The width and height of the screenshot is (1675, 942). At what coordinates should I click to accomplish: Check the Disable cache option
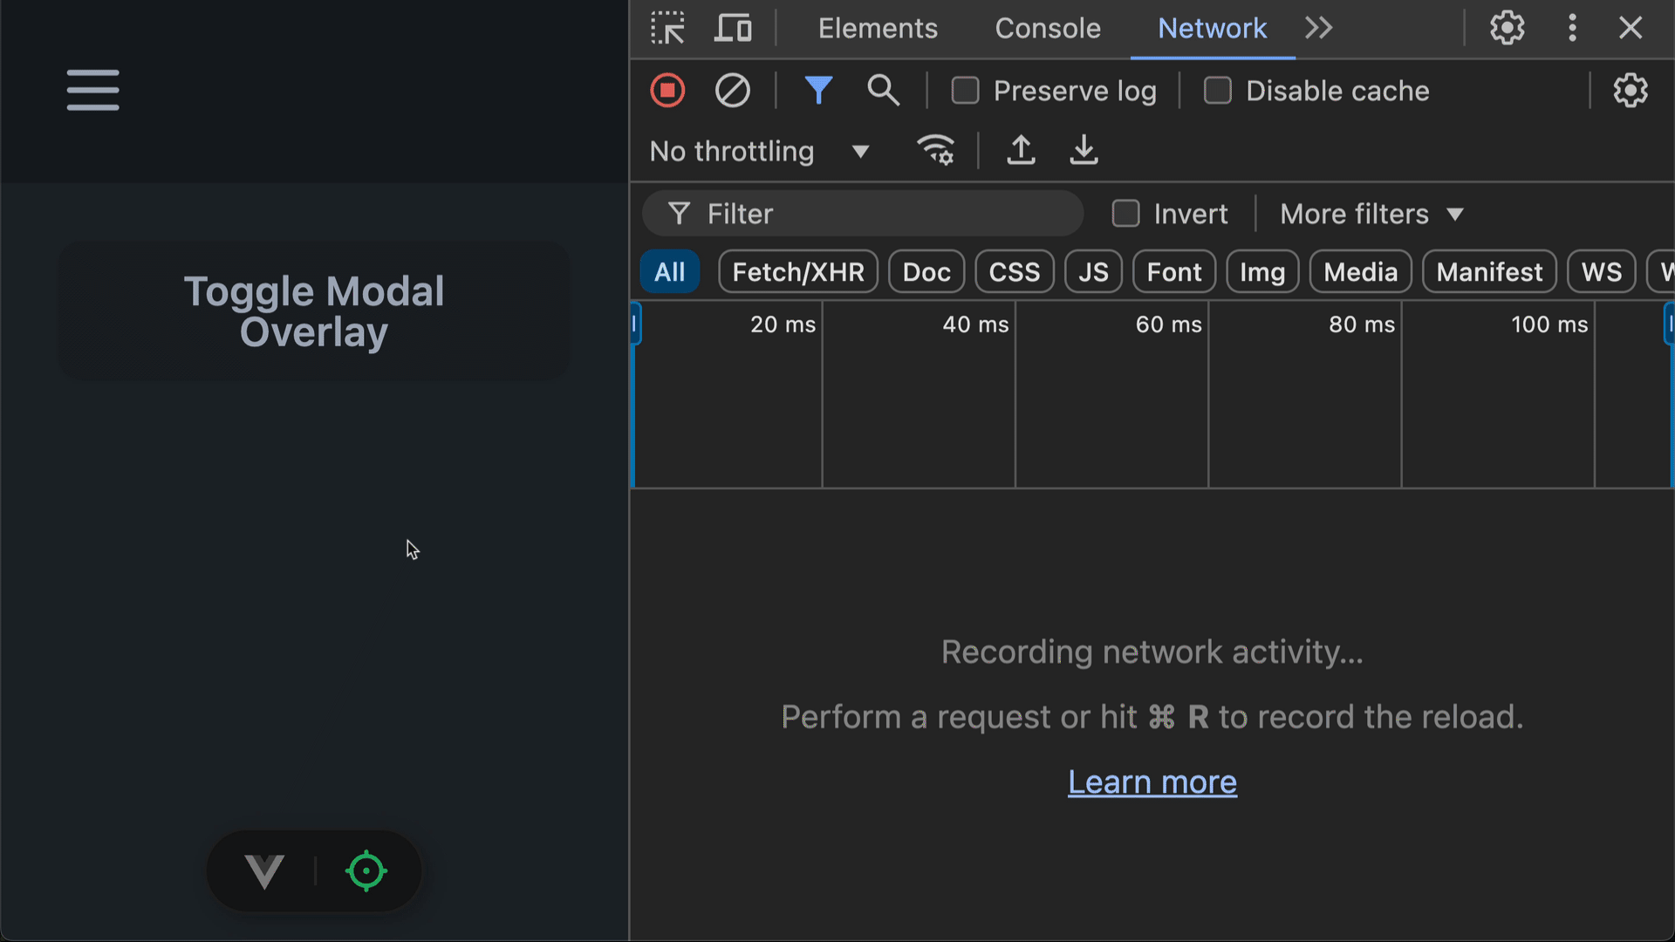(x=1217, y=91)
